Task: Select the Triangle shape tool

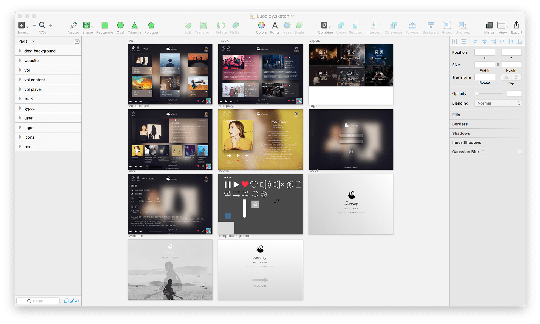Action: click(x=134, y=26)
